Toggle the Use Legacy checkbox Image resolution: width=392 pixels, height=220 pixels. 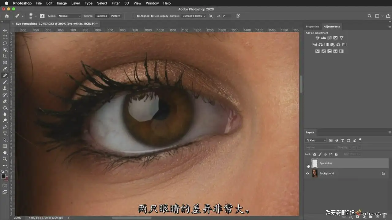click(152, 16)
